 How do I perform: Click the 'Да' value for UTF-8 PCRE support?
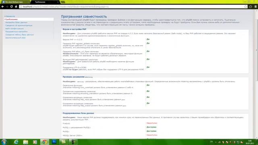(x=148, y=67)
